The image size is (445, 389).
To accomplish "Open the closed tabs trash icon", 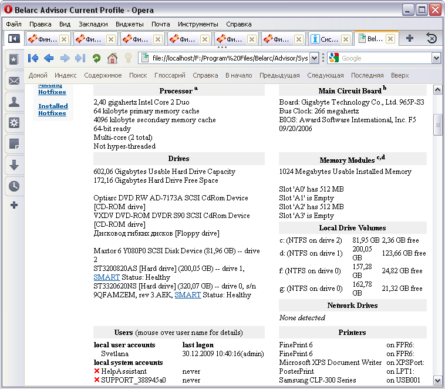I will [x=431, y=38].
